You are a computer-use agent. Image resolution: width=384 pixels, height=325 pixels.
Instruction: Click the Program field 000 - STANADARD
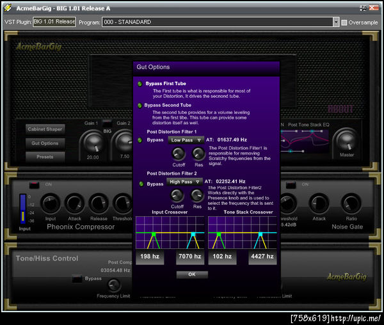[217, 22]
